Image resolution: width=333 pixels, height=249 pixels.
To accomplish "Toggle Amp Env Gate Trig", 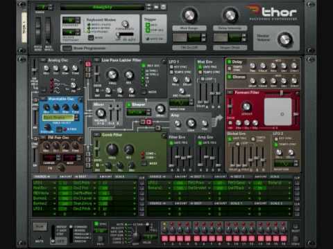I will tap(200, 143).
